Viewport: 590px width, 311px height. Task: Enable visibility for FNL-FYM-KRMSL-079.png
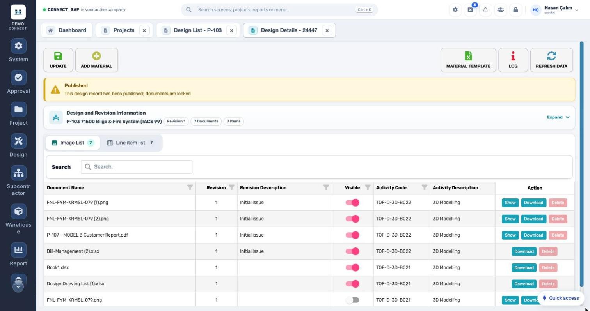[352, 300]
